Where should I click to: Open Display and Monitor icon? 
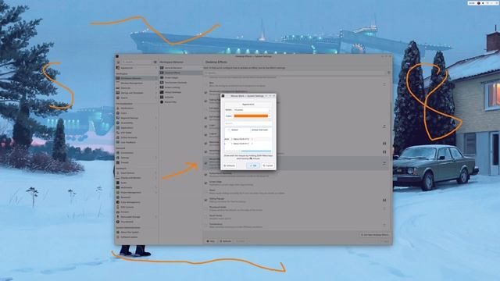(118, 178)
